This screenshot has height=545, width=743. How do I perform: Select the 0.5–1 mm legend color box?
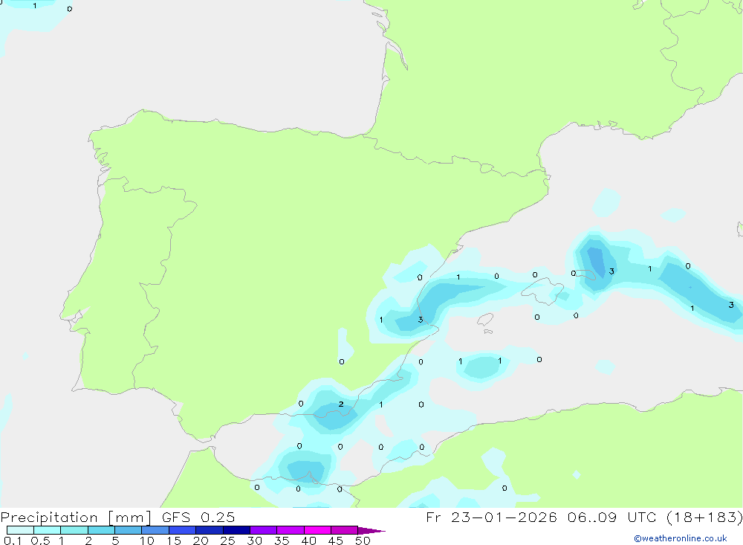[x=48, y=530]
